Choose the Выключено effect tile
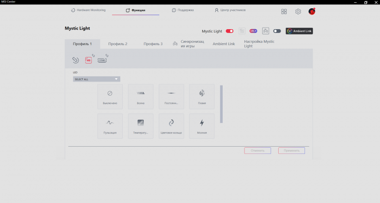This screenshot has height=203, width=380. click(x=110, y=97)
